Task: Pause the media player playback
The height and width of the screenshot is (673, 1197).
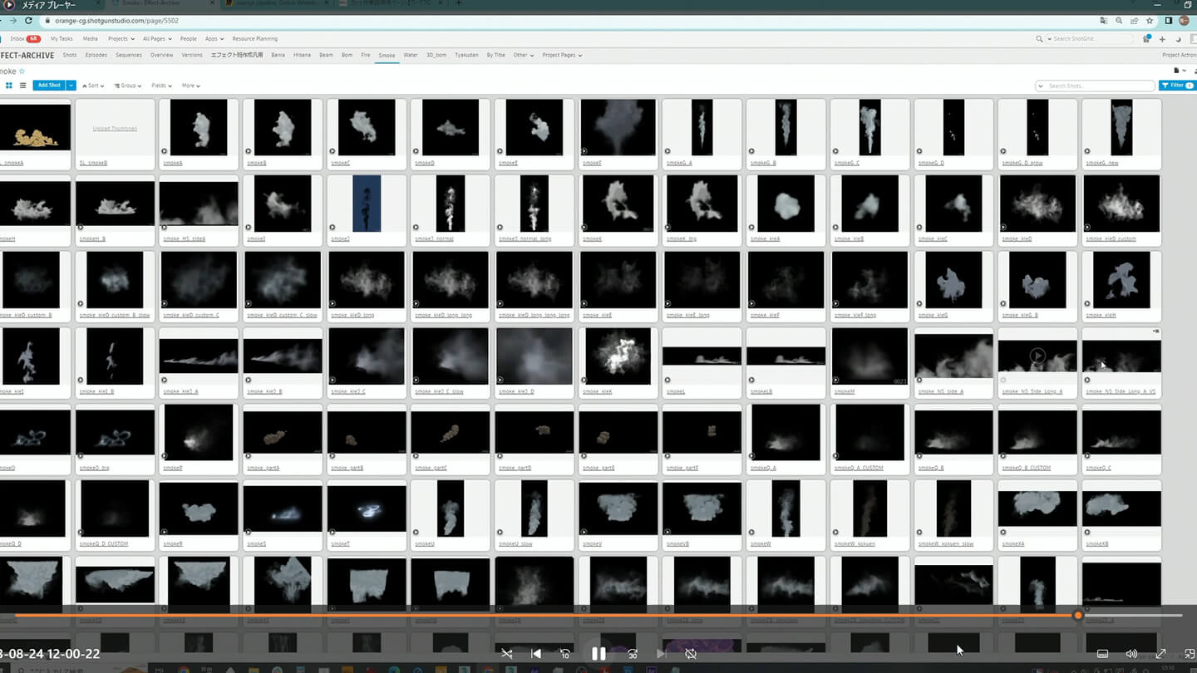Action: click(598, 654)
